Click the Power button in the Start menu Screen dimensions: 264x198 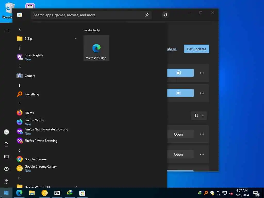(6, 181)
